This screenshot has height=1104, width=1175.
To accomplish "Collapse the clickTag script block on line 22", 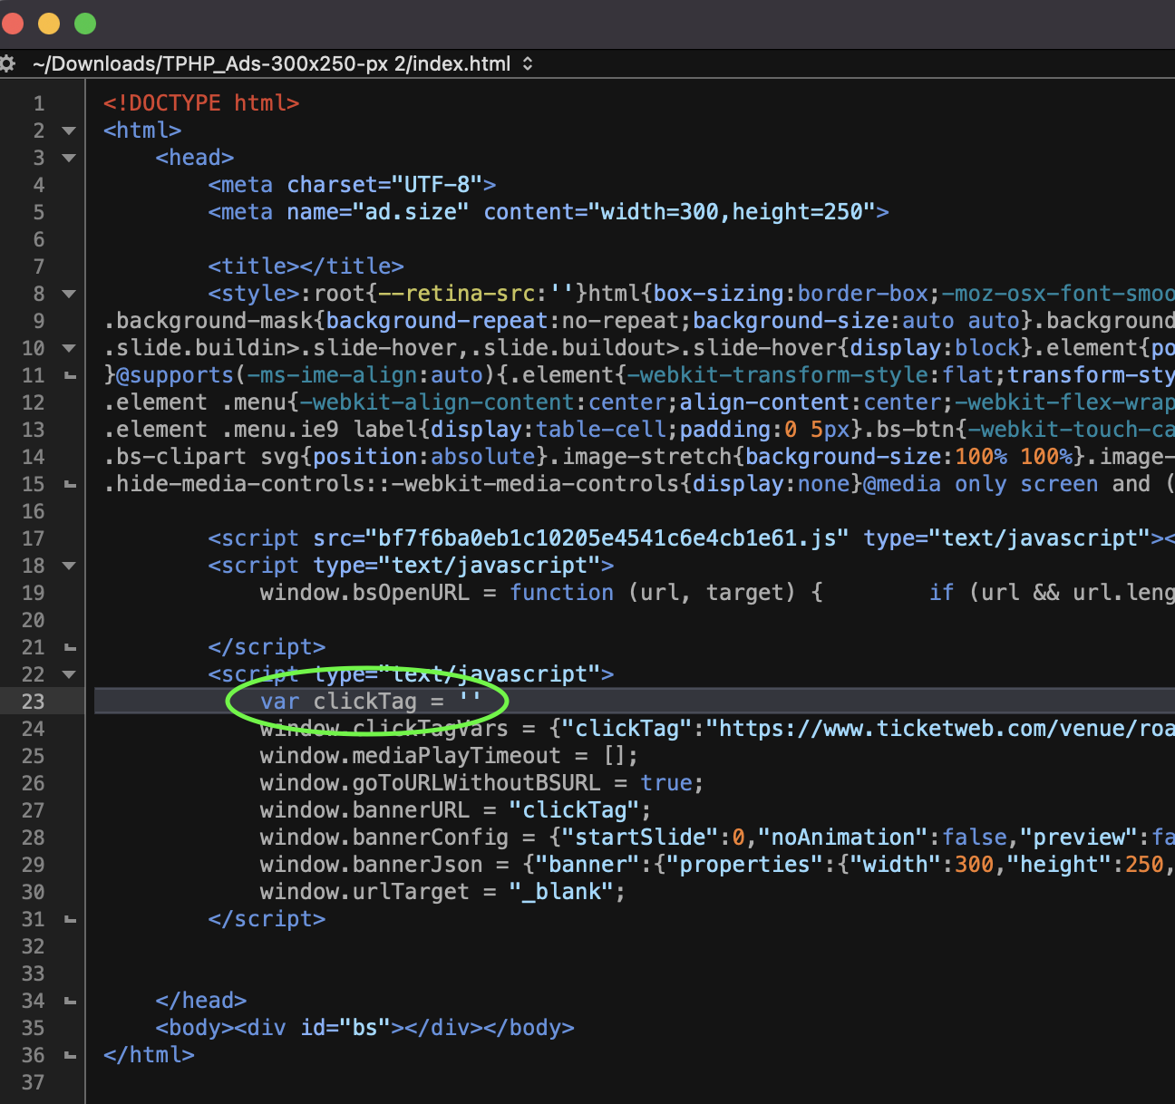I will [69, 674].
